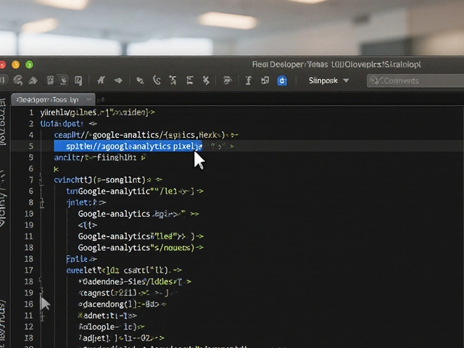Viewport: 464px width, 348px height.
Task: Click the document icon left of the blue toolbar icon
Action: coord(265,80)
